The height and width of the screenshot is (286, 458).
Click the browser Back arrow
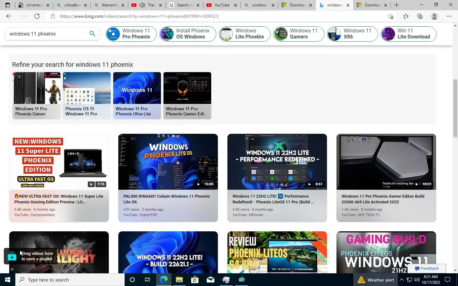point(9,16)
